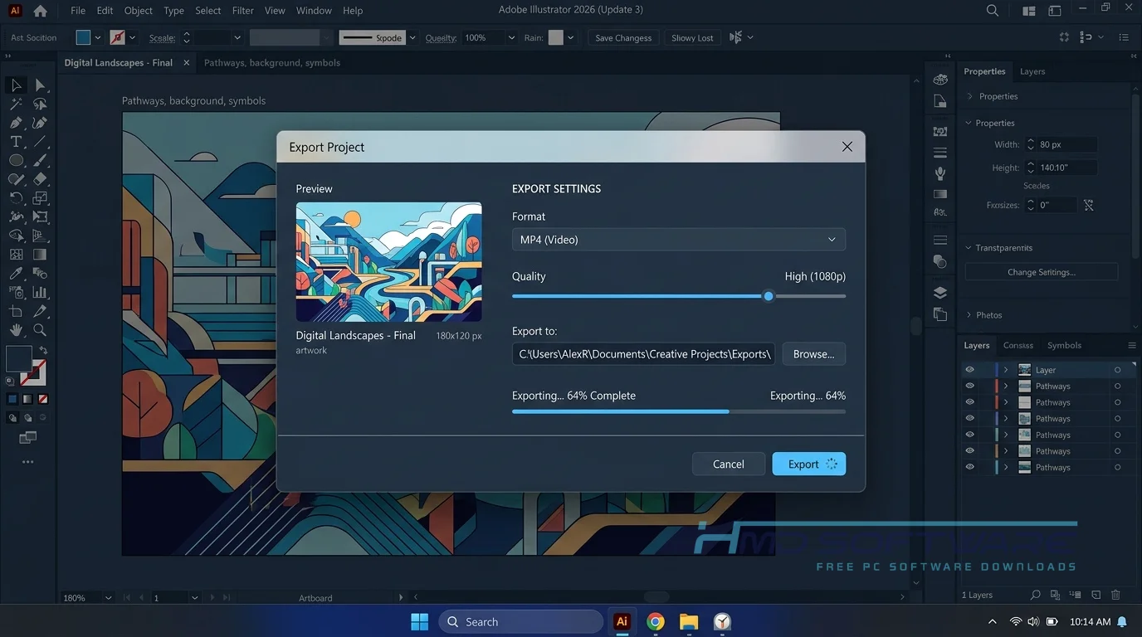Click the fill color swatch in control bar
This screenshot has height=637, width=1142.
pos(83,37)
